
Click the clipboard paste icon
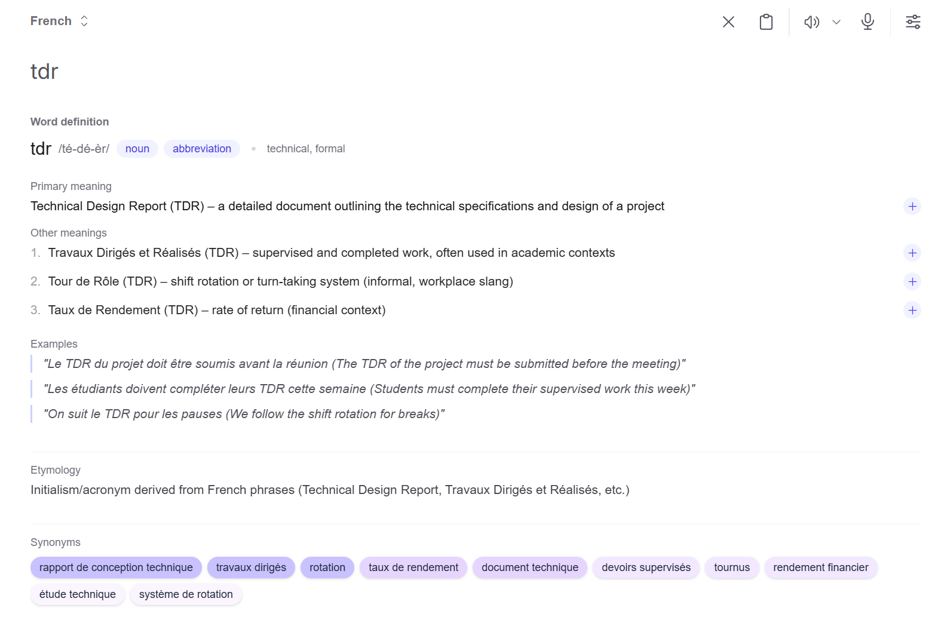point(766,22)
